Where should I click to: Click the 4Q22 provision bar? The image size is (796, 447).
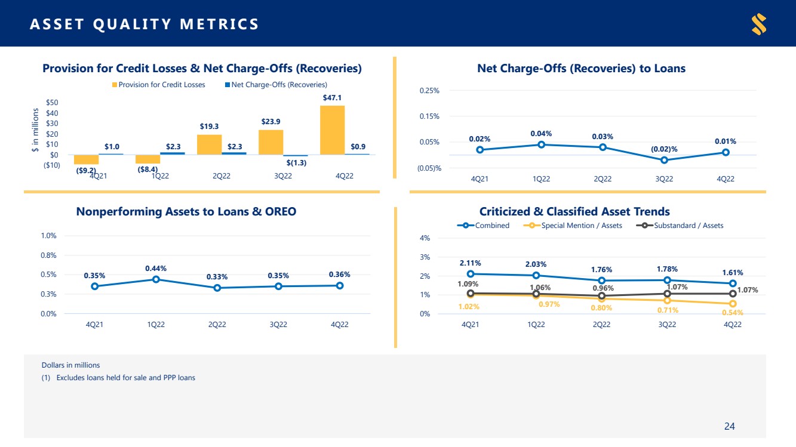tap(332, 130)
